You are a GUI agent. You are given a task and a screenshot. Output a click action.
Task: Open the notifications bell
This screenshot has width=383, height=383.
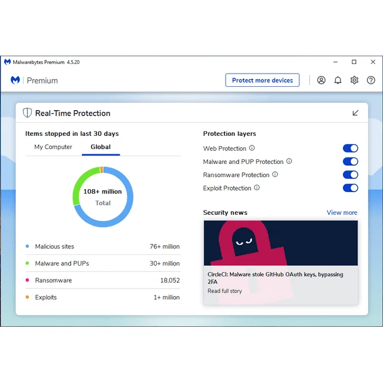(338, 80)
